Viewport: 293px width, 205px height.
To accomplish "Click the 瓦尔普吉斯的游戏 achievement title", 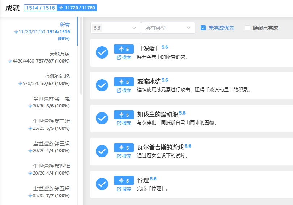I will tap(161, 147).
